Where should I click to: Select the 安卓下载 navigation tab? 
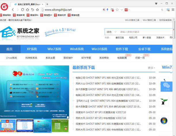pyautogui.click(x=144, y=49)
